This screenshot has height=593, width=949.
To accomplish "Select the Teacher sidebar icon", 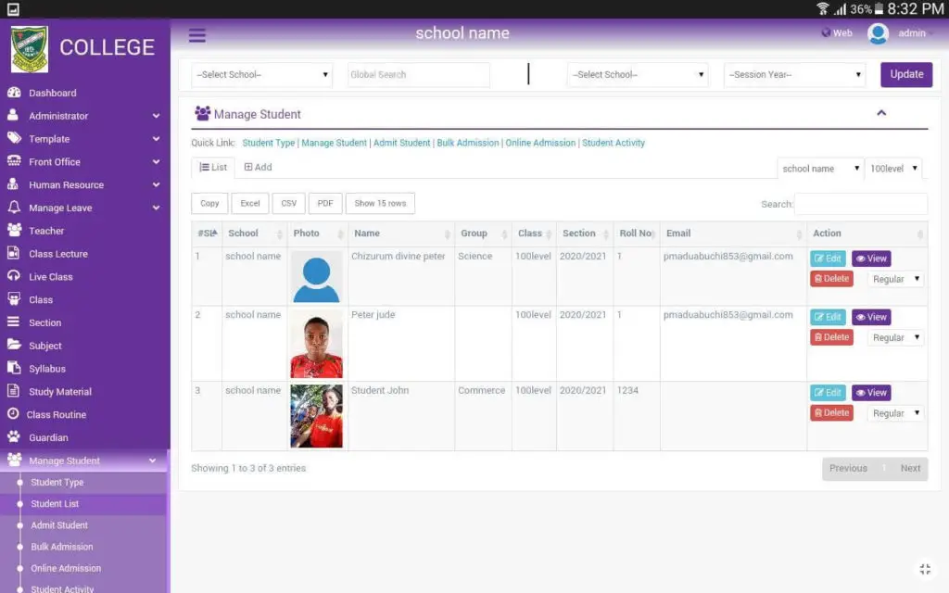I will tap(17, 230).
